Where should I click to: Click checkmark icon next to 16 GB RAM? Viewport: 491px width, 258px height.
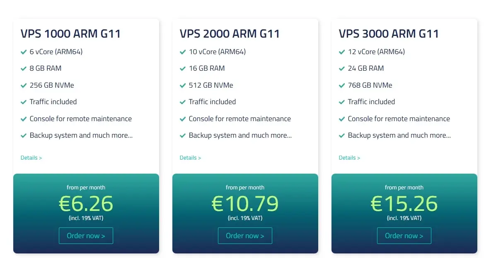click(183, 68)
